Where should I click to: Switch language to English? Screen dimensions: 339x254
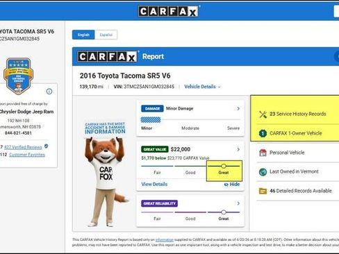(x=83, y=35)
